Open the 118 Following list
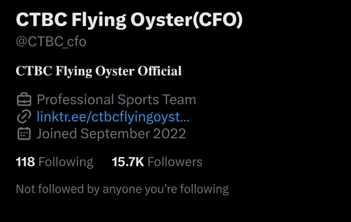The height and width of the screenshot is (222, 351). click(54, 162)
